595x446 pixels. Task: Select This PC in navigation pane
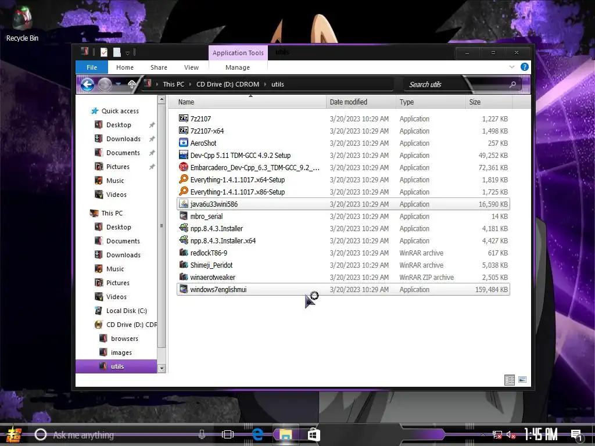point(112,213)
